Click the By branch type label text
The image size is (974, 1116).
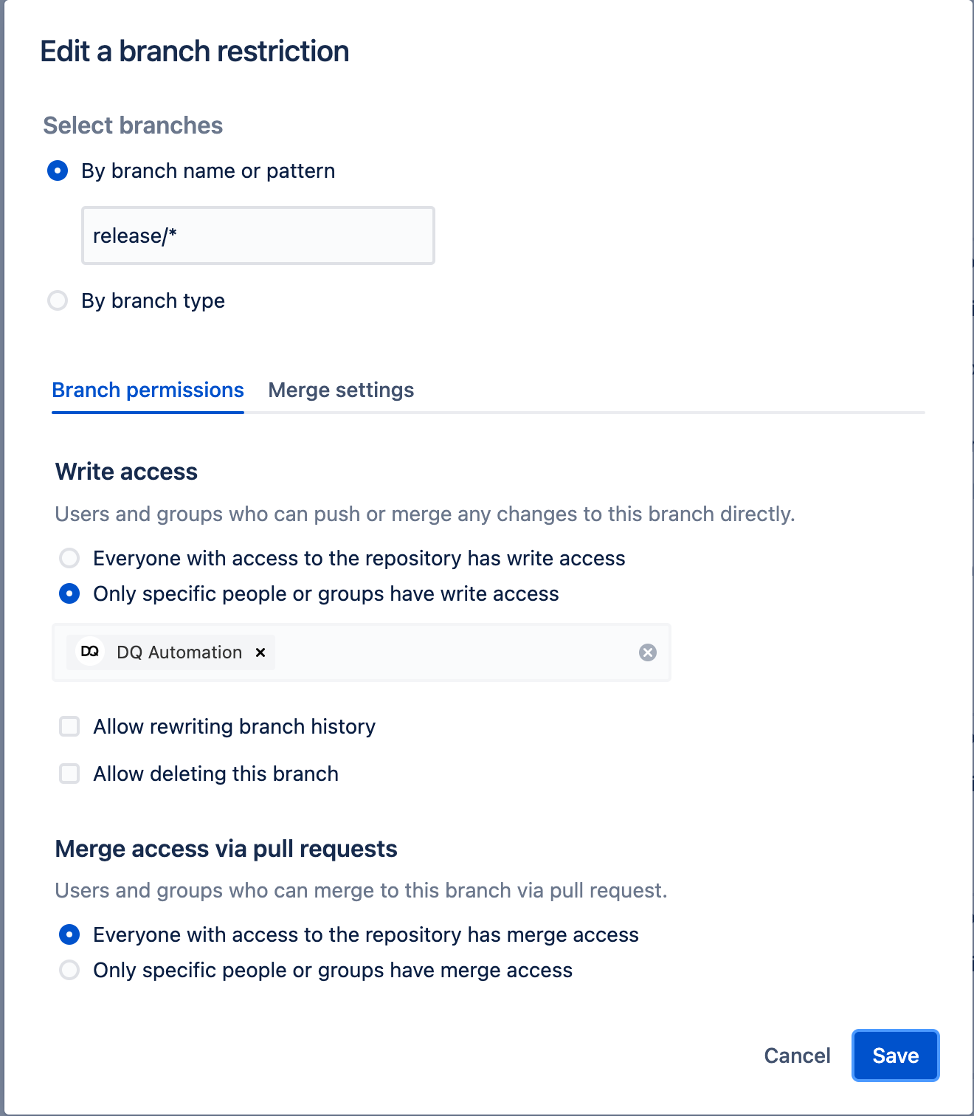[153, 300]
